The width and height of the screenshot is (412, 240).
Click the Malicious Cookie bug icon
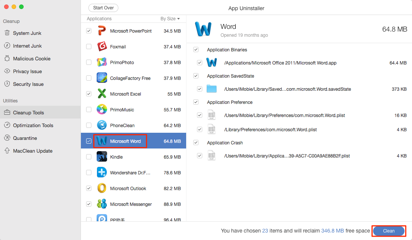point(7,58)
